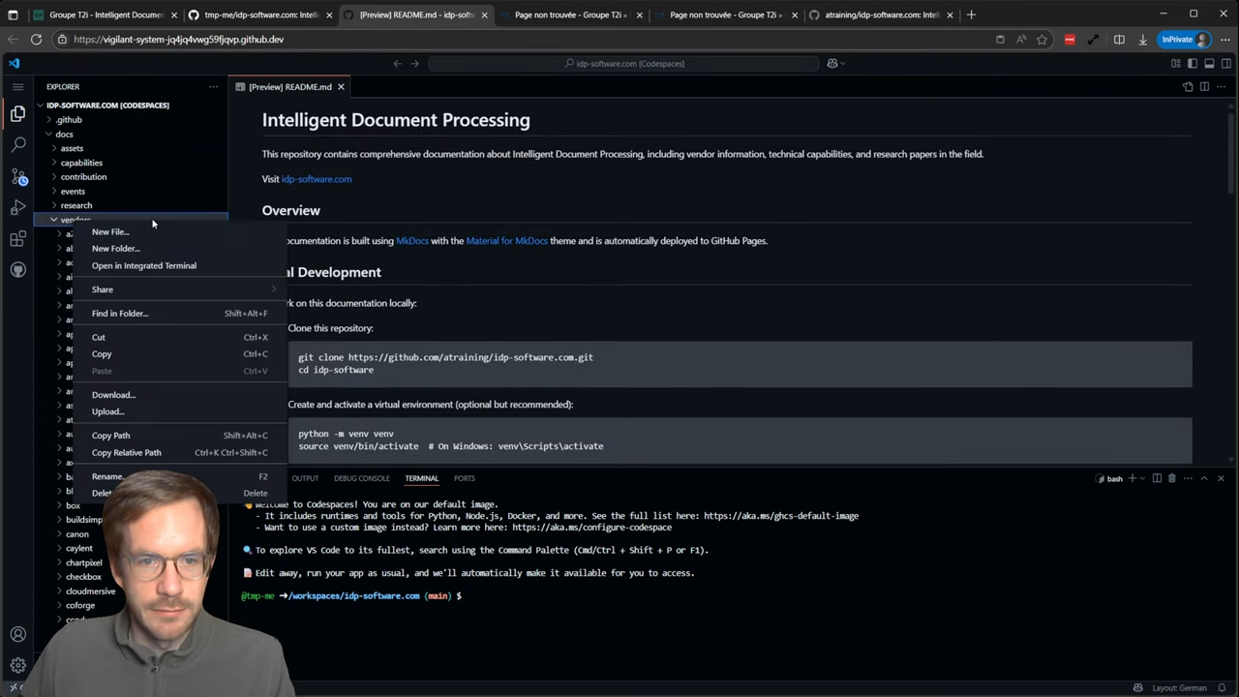Split the editor to the right
The image size is (1239, 697).
pyautogui.click(x=1204, y=87)
